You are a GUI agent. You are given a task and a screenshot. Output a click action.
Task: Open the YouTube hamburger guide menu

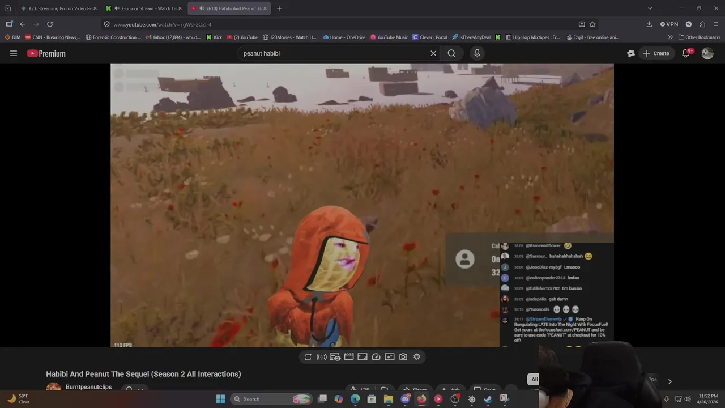pos(14,53)
